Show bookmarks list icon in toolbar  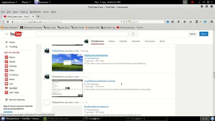[173, 22]
